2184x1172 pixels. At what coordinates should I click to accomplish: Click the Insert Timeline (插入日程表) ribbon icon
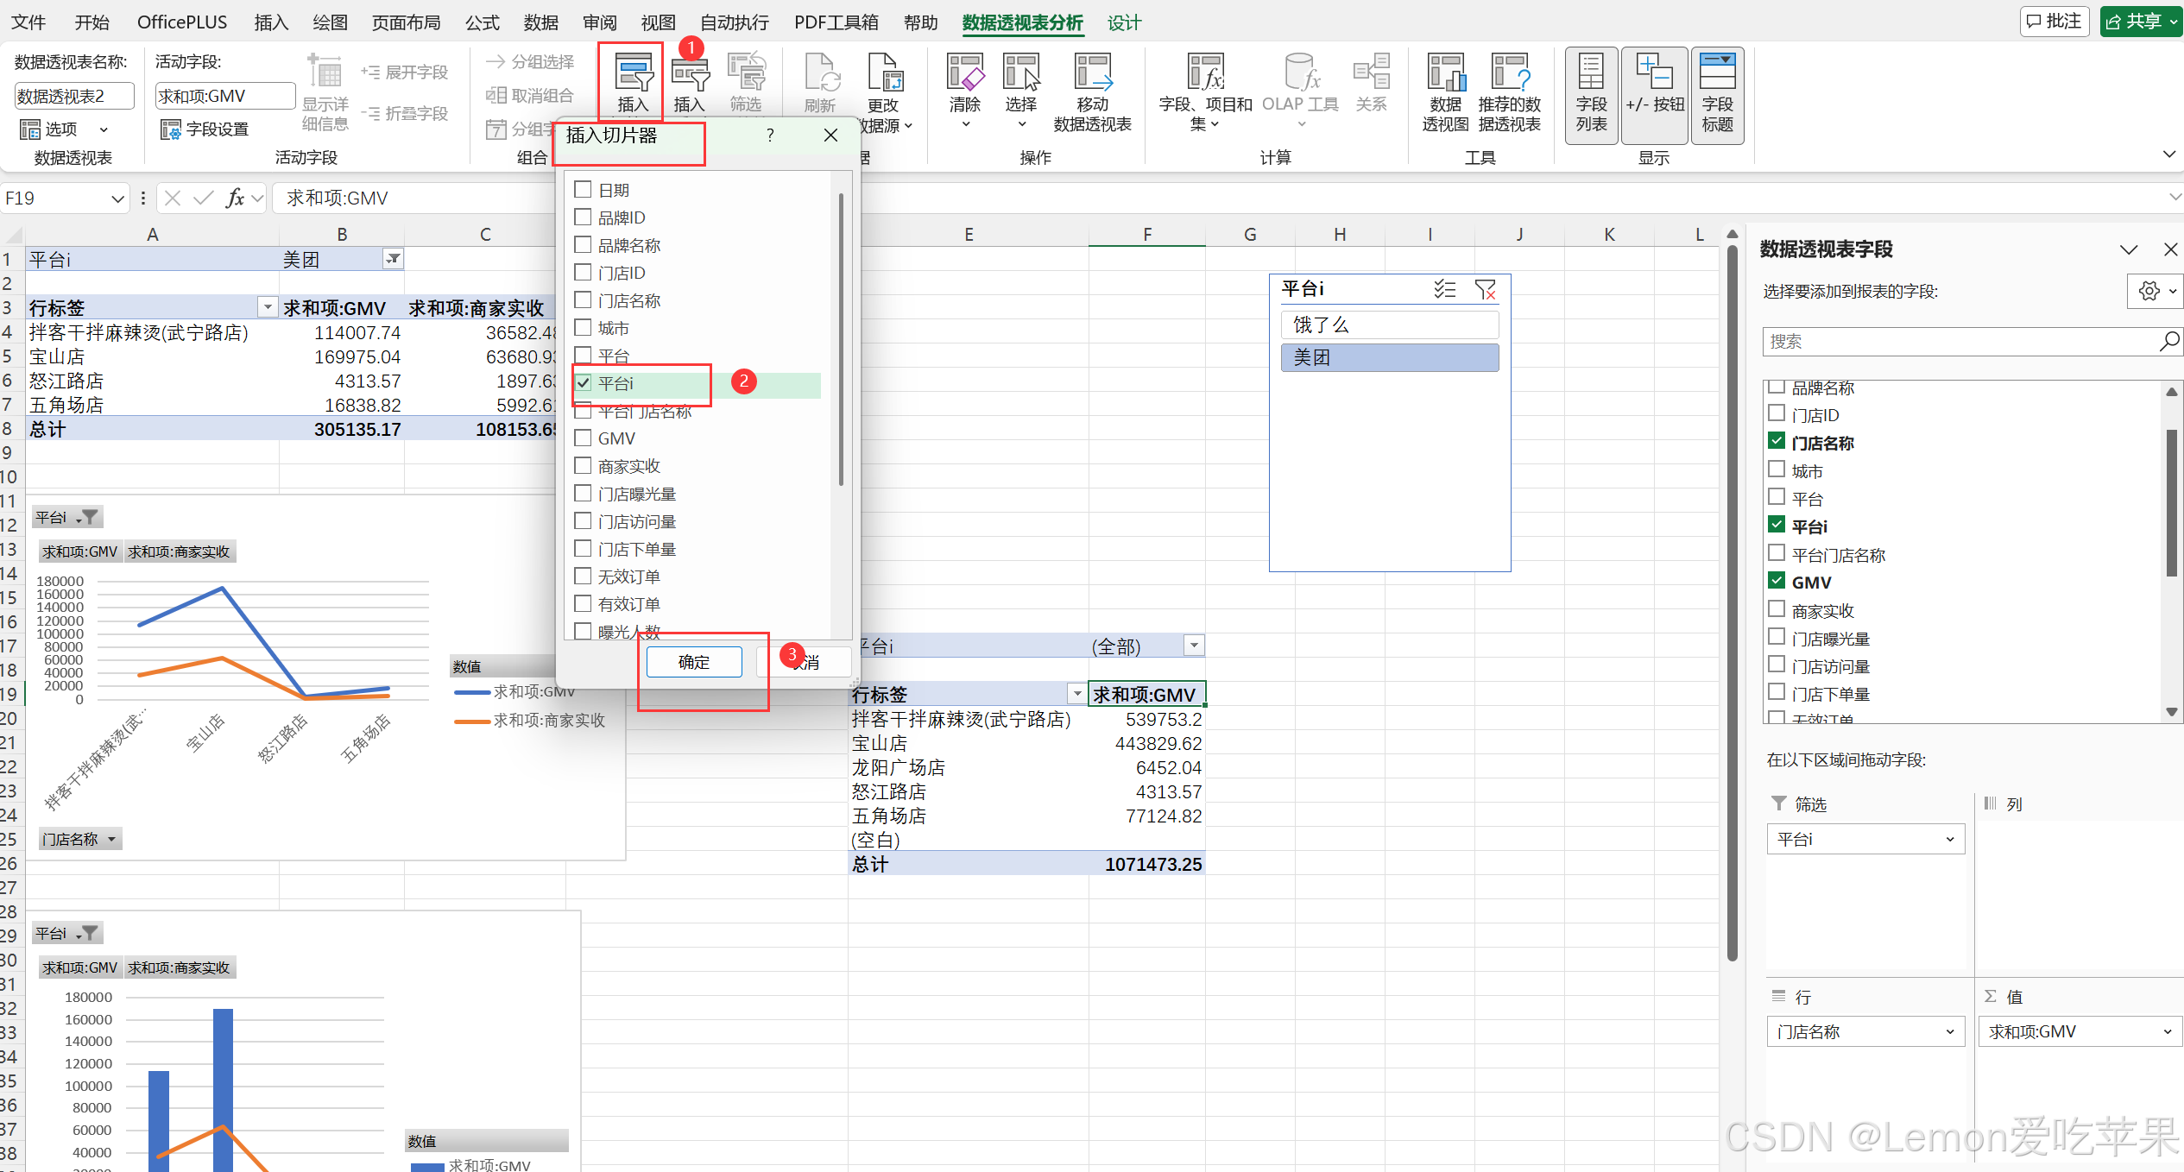tap(689, 84)
